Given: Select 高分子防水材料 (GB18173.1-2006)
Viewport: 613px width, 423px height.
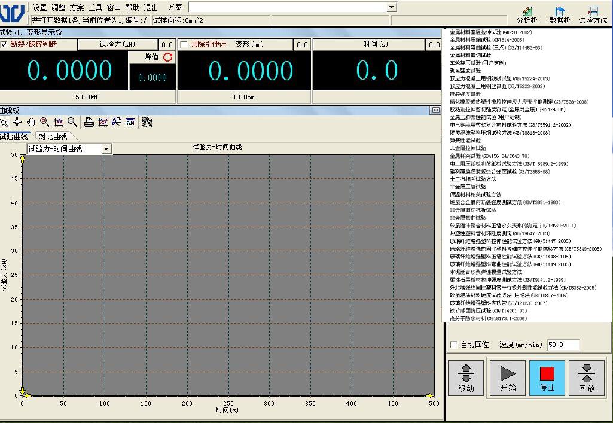Looking at the screenshot, I should pos(488,319).
